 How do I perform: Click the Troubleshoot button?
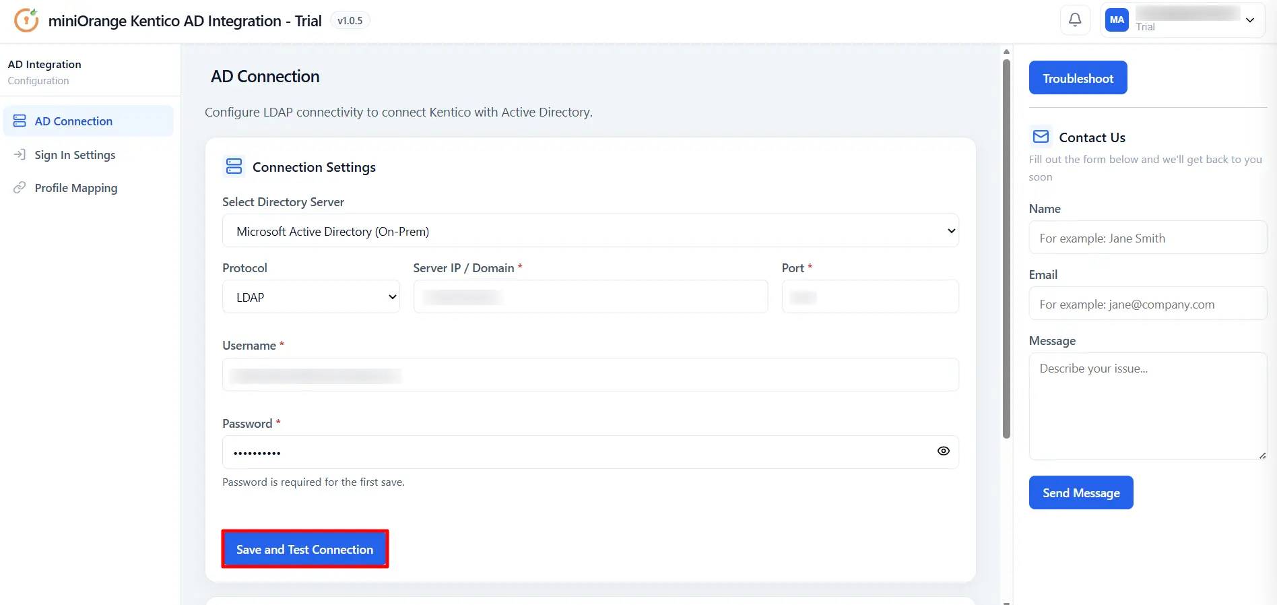pyautogui.click(x=1078, y=78)
